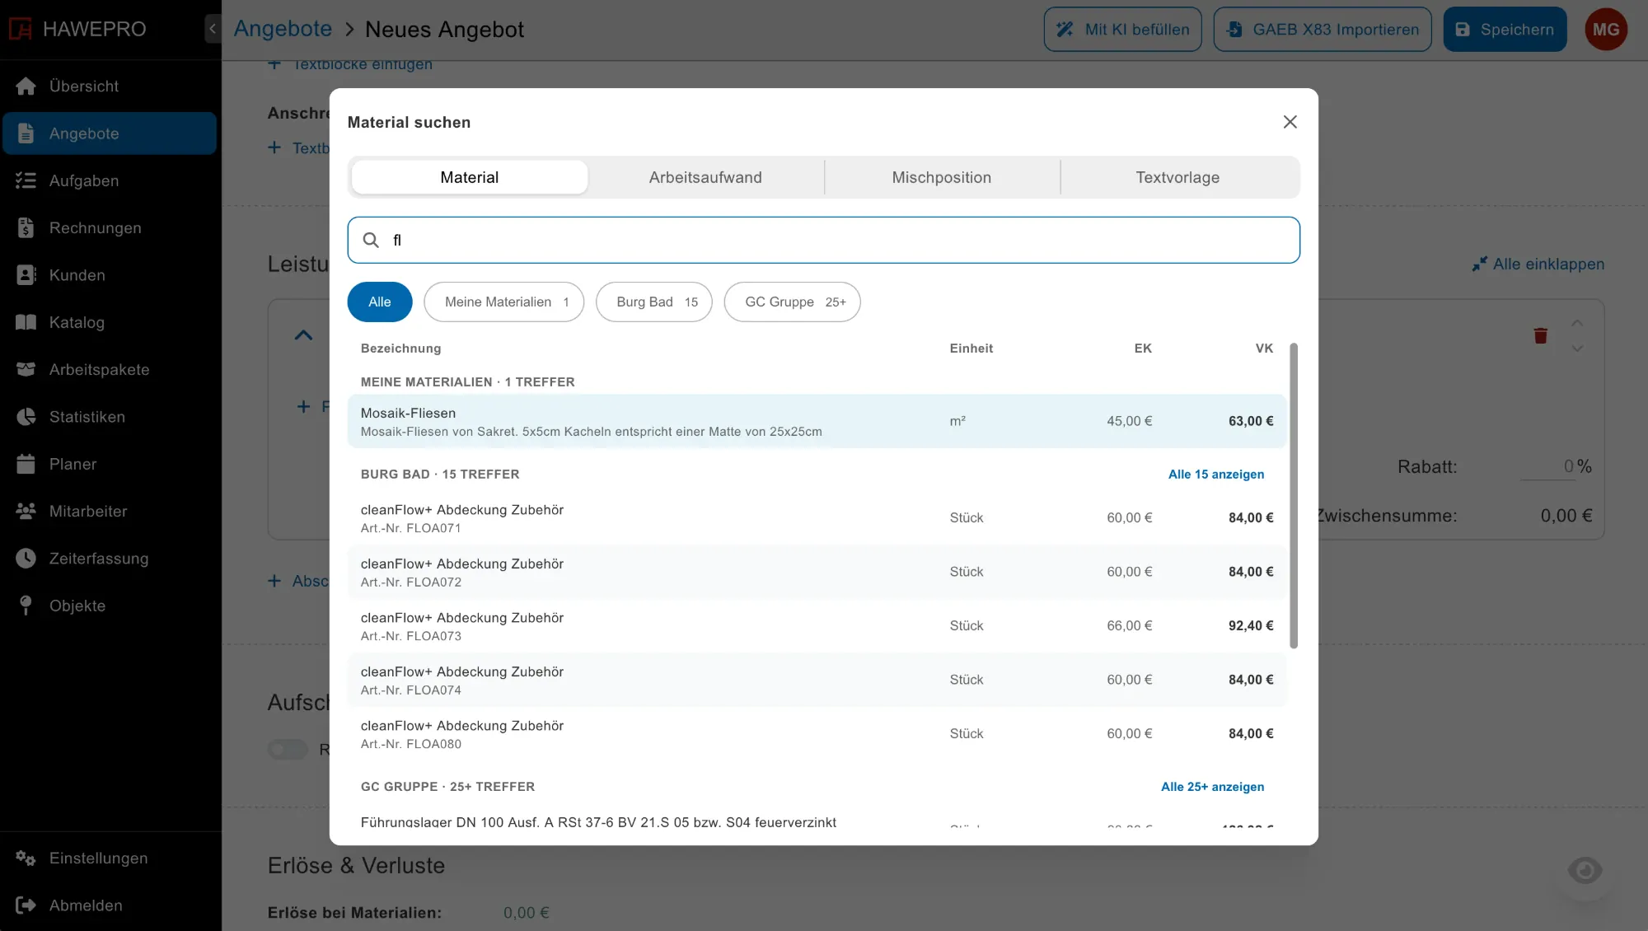1648x931 pixels.
Task: Open Einstellungen gears icon
Action: (26, 858)
